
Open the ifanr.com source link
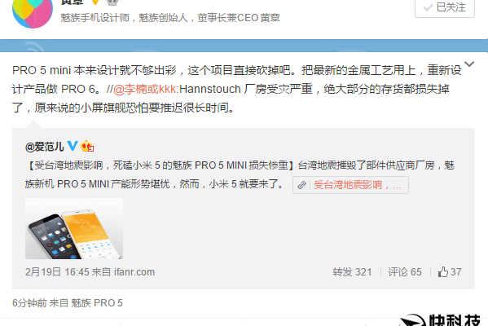134,272
